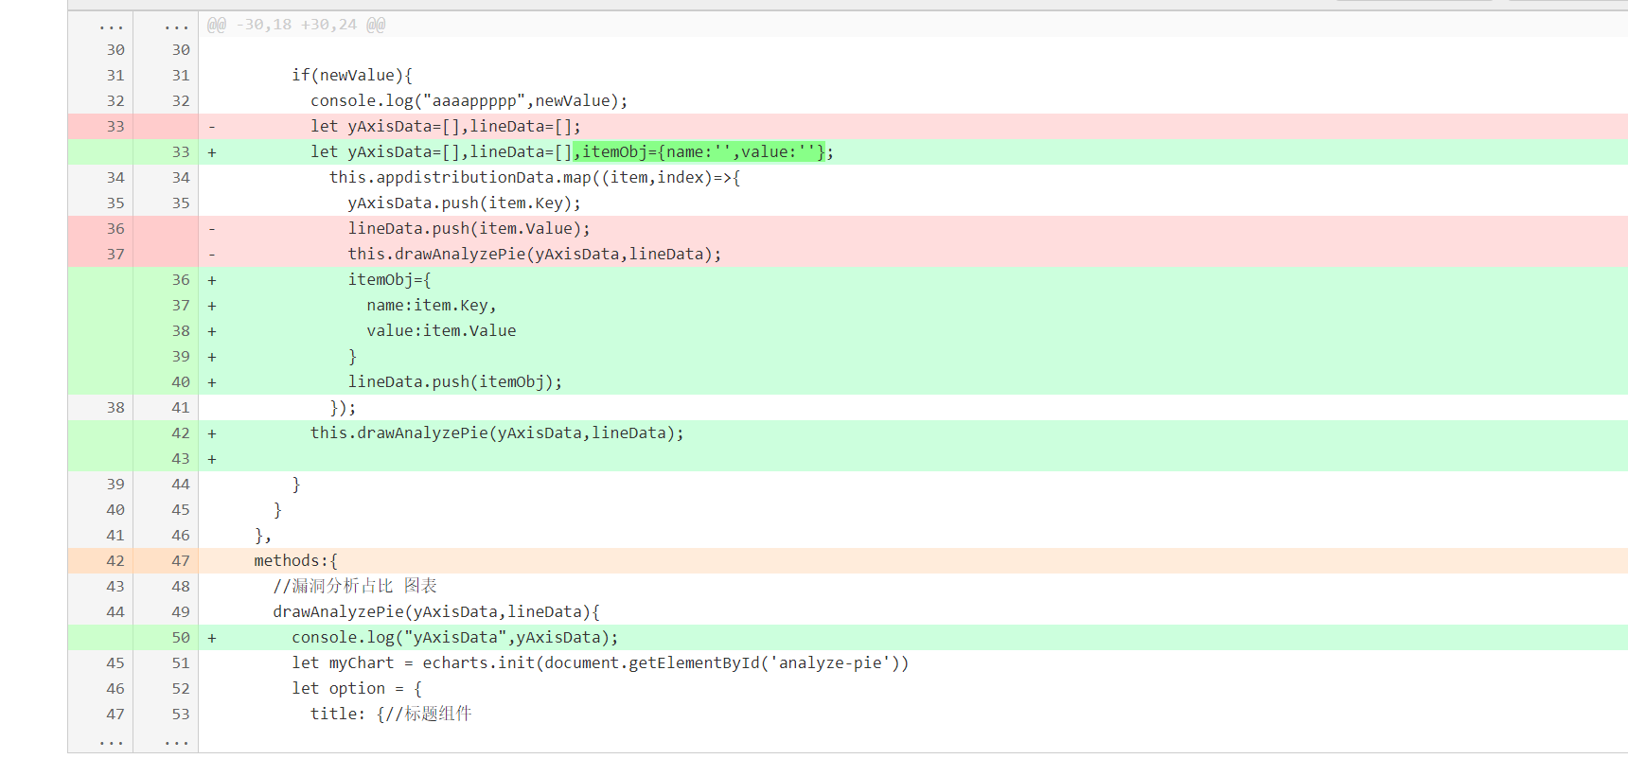Click the plus marker on added line 50
The image size is (1628, 759).
[212, 637]
